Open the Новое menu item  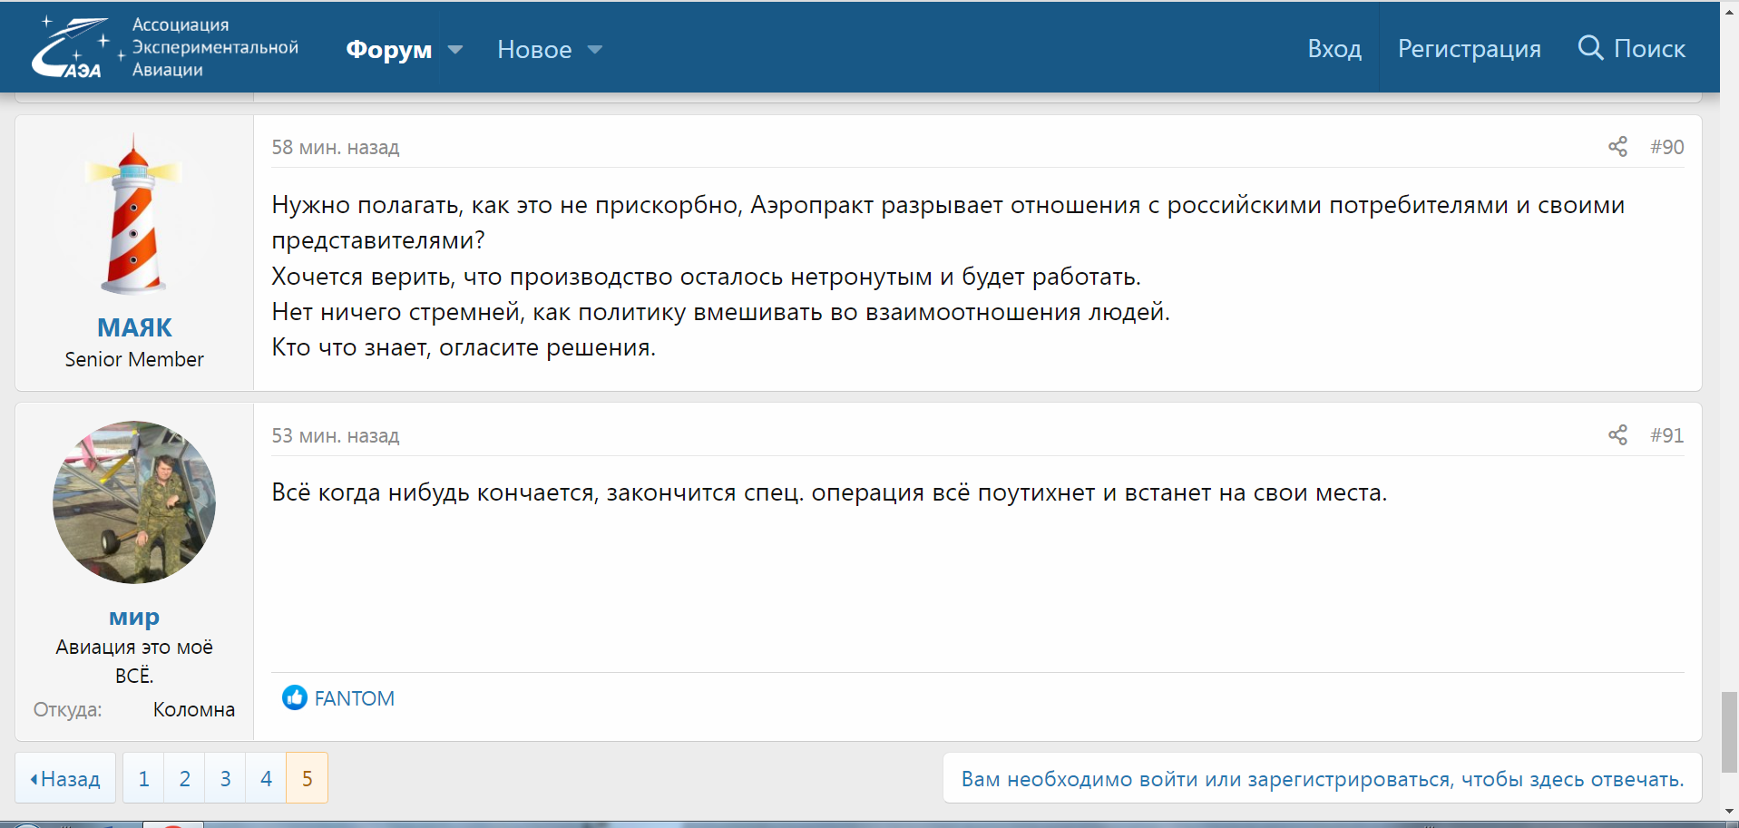coord(534,50)
